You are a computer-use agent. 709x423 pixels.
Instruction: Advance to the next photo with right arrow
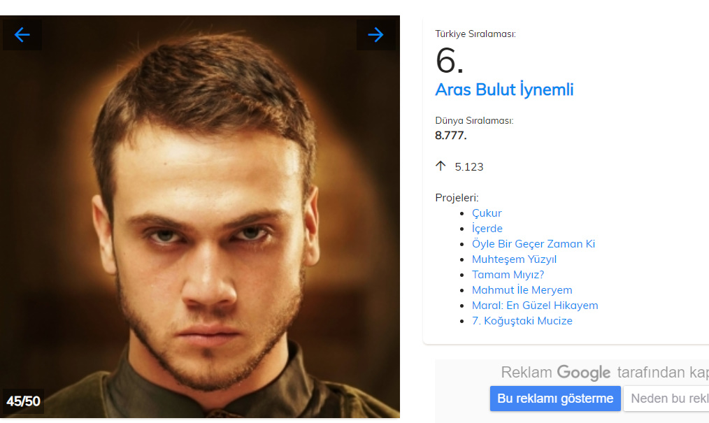click(x=375, y=35)
